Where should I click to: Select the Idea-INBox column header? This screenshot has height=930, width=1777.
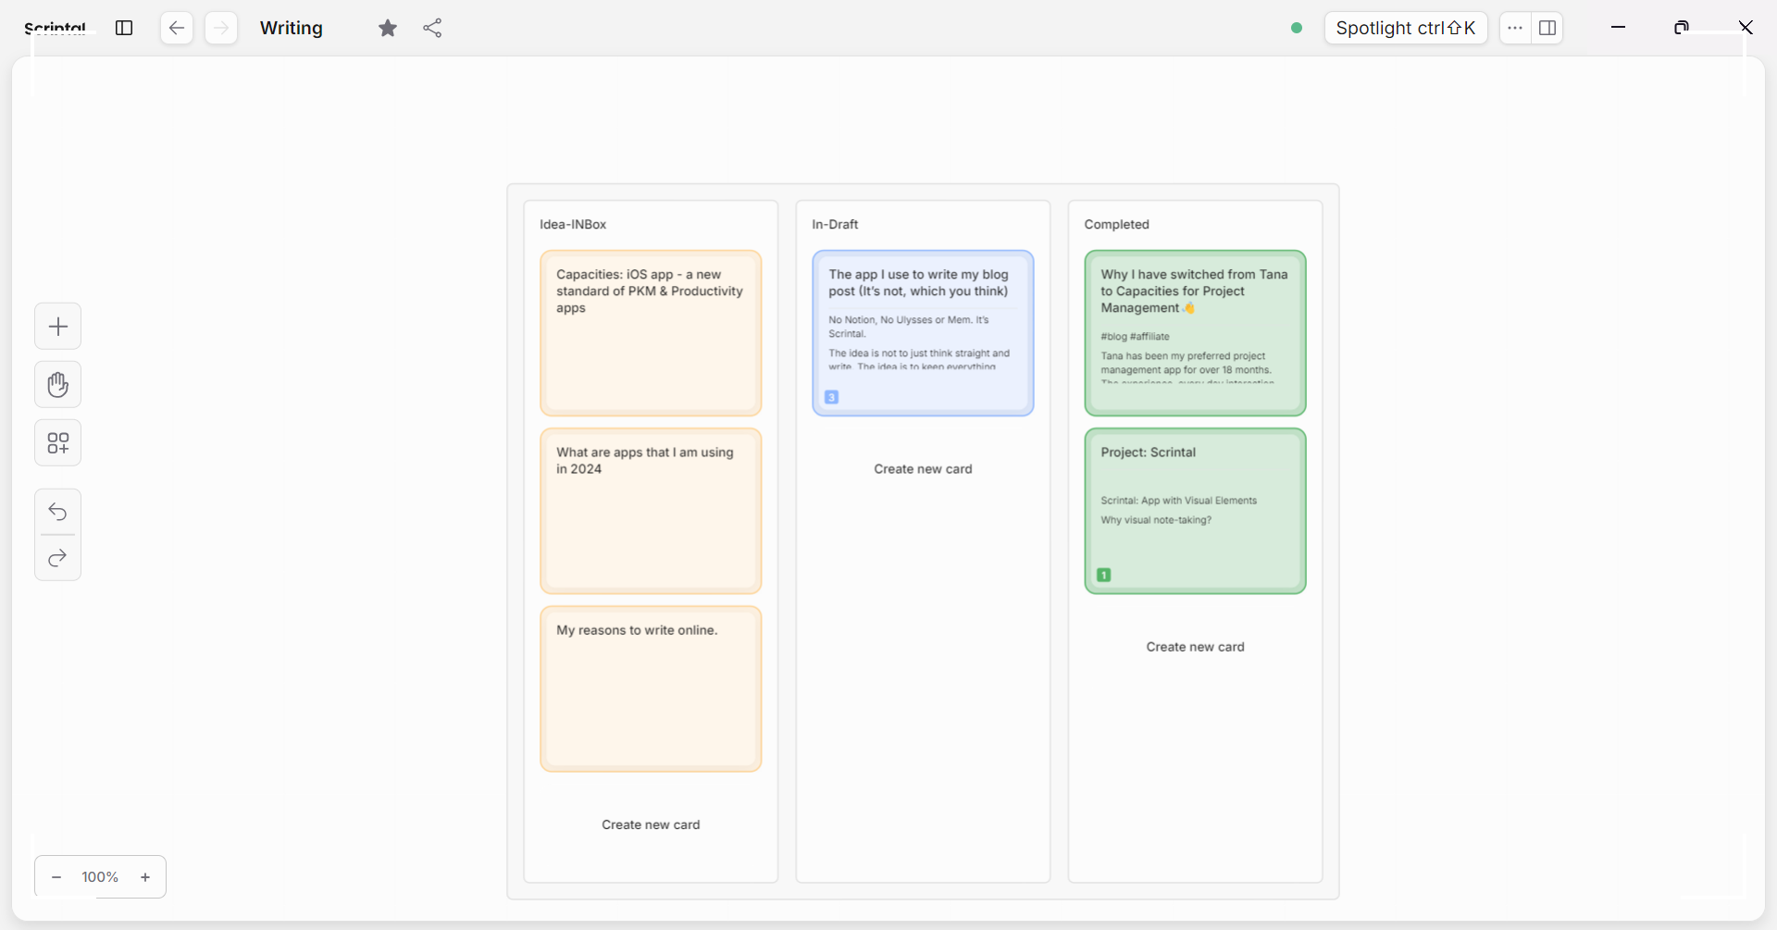pyautogui.click(x=573, y=225)
